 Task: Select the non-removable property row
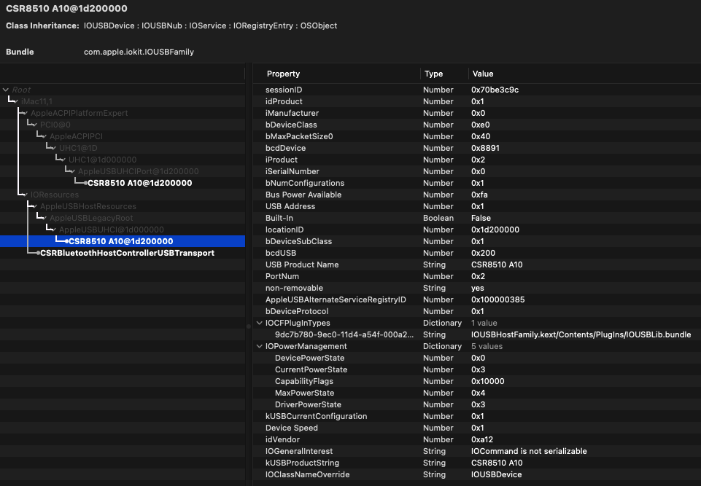[x=476, y=288]
